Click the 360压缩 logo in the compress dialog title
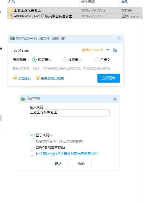Screen dimensions: 152x203 13,38
